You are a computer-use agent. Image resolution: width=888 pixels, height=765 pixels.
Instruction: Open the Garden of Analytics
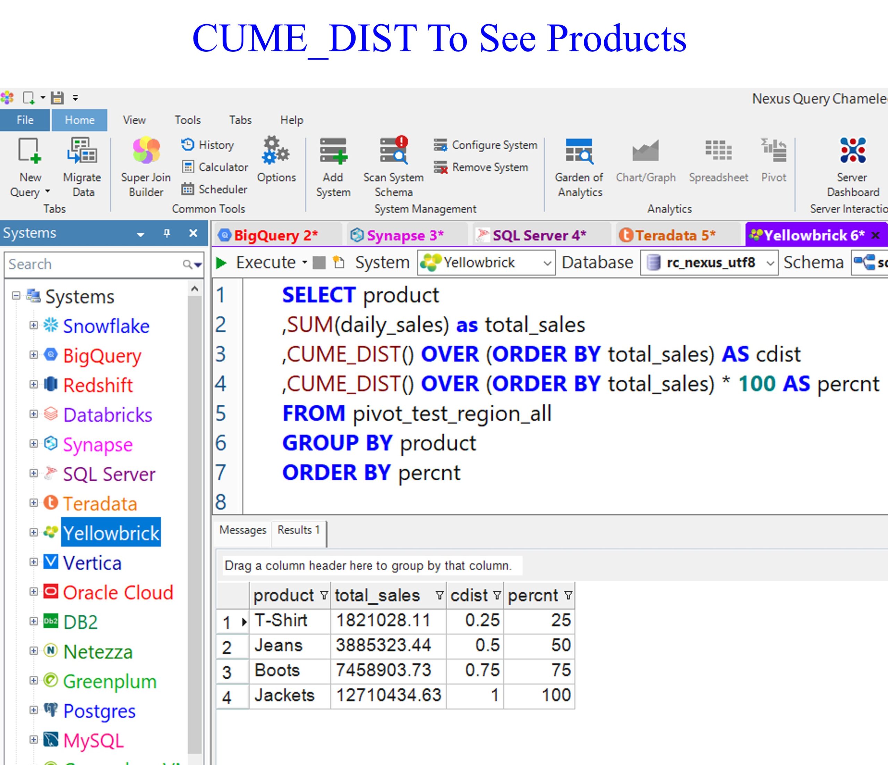click(x=579, y=151)
